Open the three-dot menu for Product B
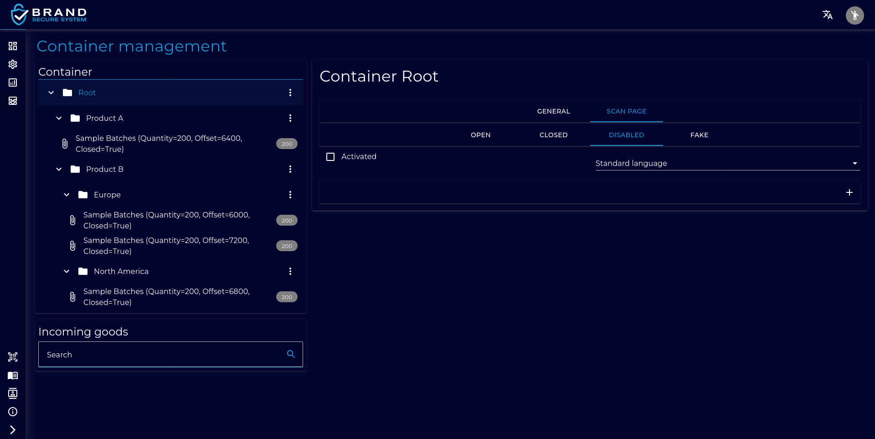The image size is (875, 439). [290, 169]
